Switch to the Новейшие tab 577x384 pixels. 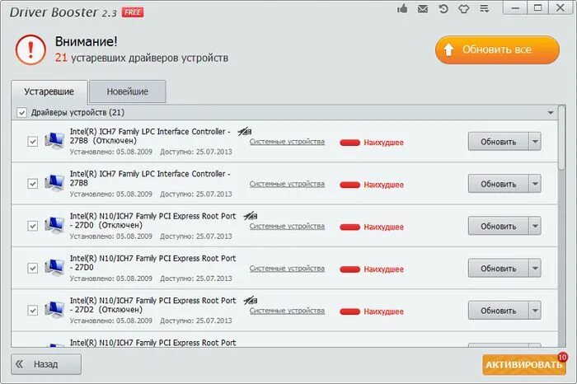pyautogui.click(x=128, y=91)
